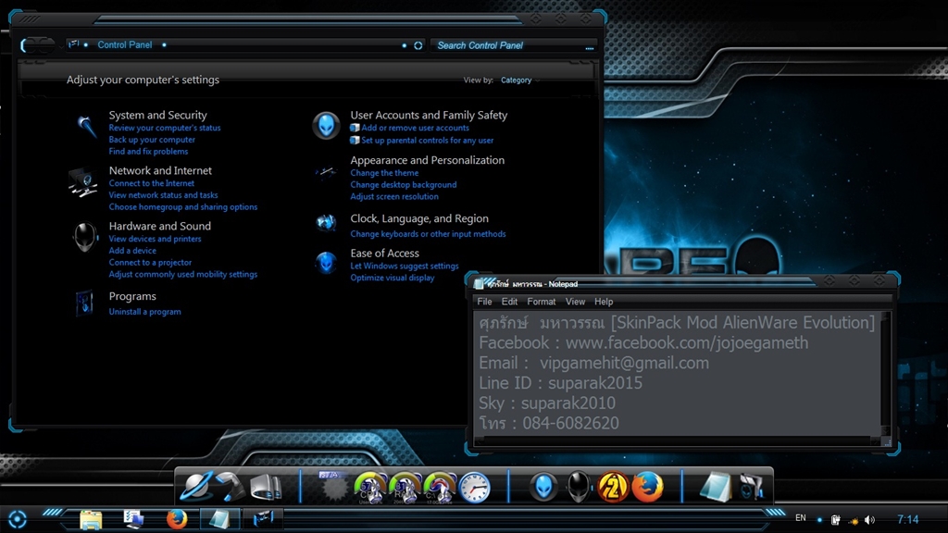
Task: Click Change the theme link
Action: 384,173
